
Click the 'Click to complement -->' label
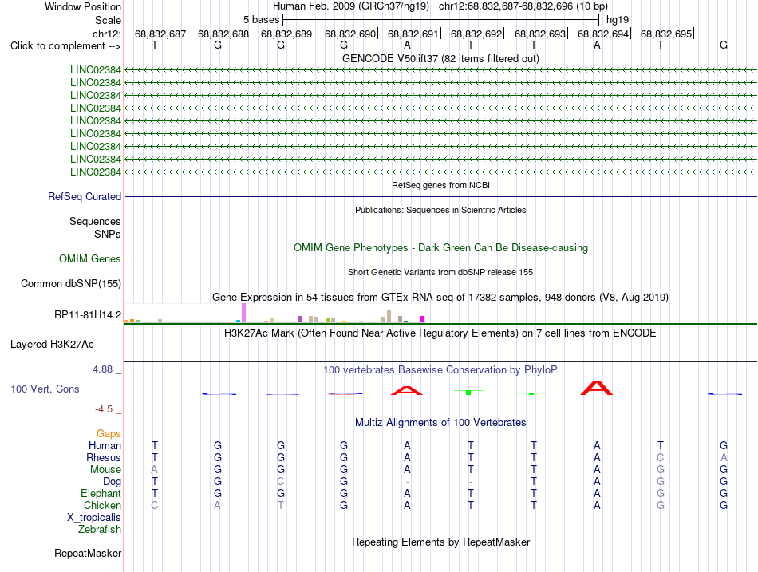click(x=65, y=46)
